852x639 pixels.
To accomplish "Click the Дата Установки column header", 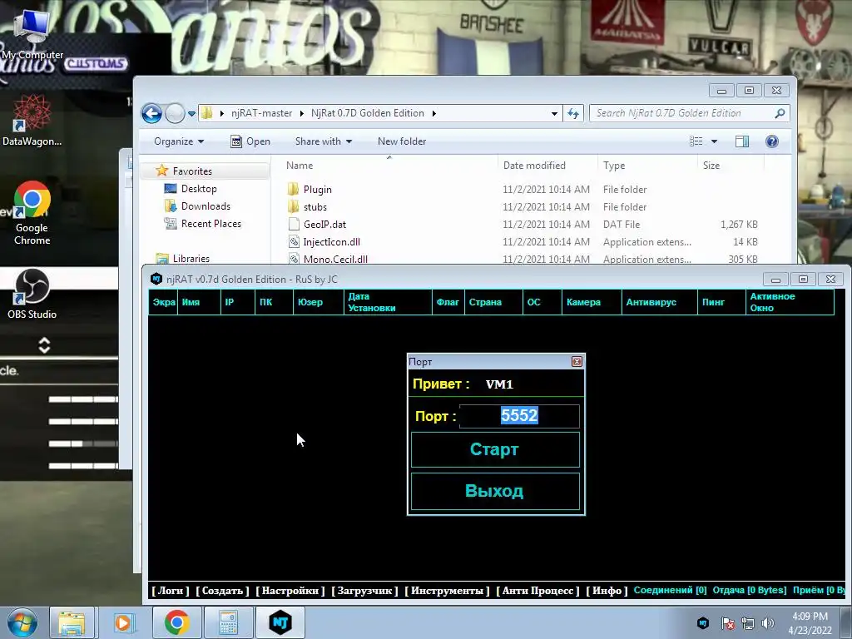I will click(388, 302).
